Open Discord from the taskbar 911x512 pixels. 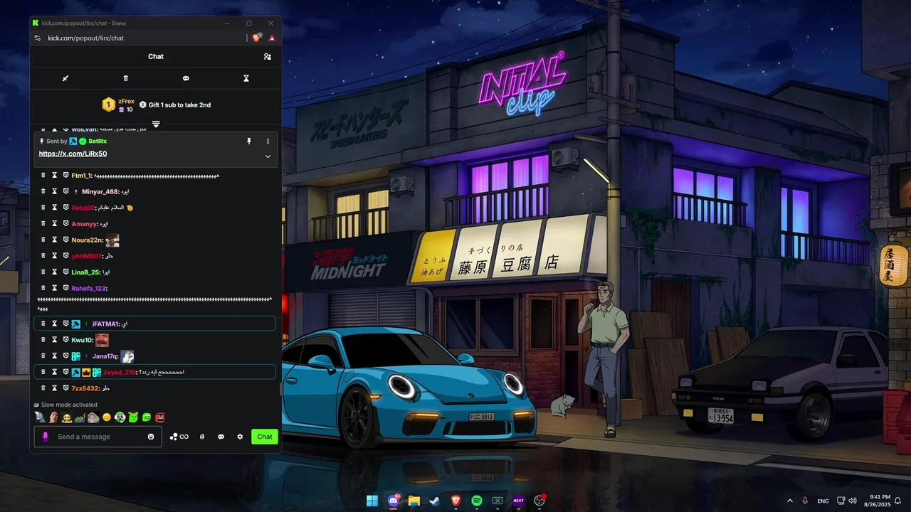pos(394,501)
